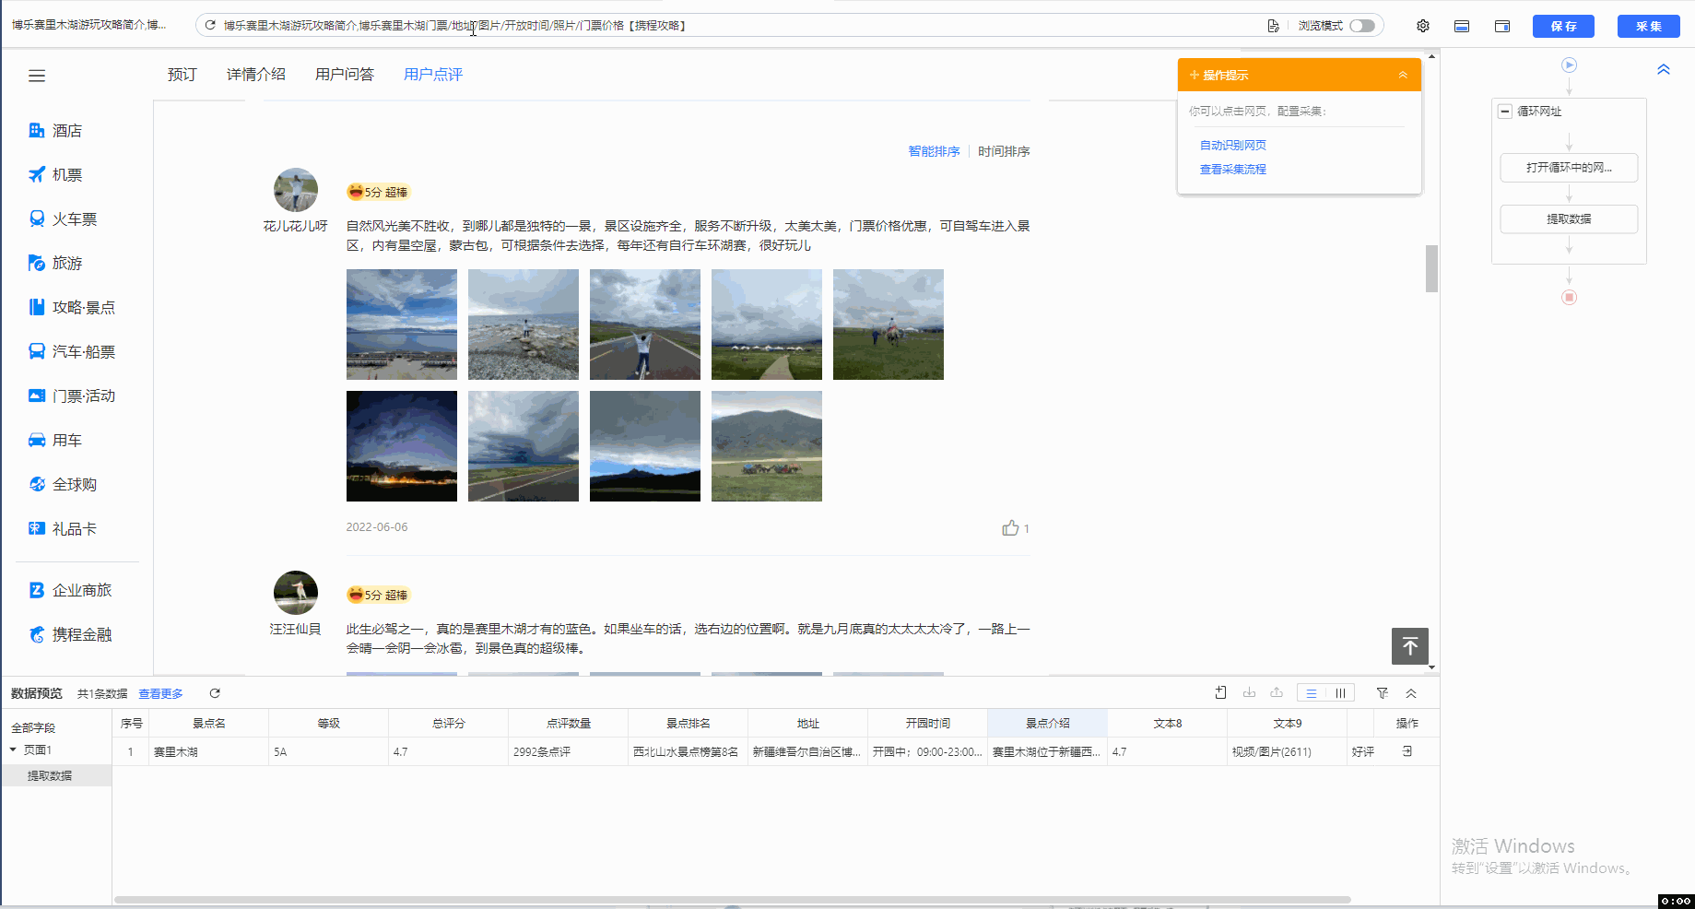Open review photo with horses on grassland
Image resolution: width=1695 pixels, height=909 pixels.
coord(767,446)
